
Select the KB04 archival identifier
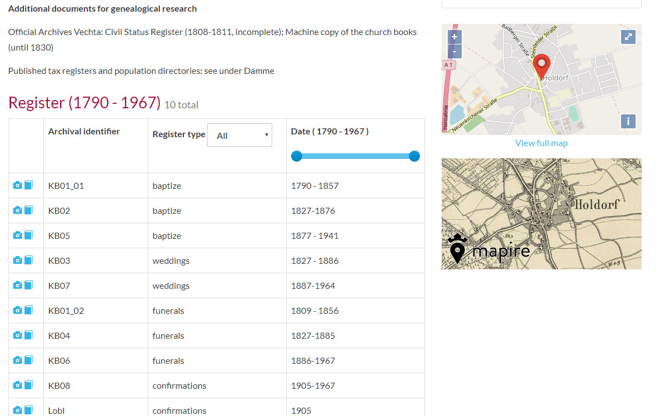(x=59, y=336)
